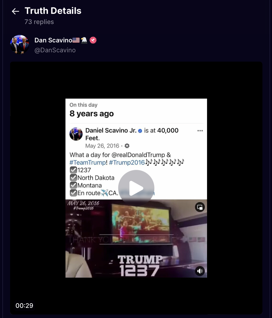Click the red verified badge next to Dan Scavino
Image resolution: width=272 pixels, height=318 pixels.
point(93,40)
